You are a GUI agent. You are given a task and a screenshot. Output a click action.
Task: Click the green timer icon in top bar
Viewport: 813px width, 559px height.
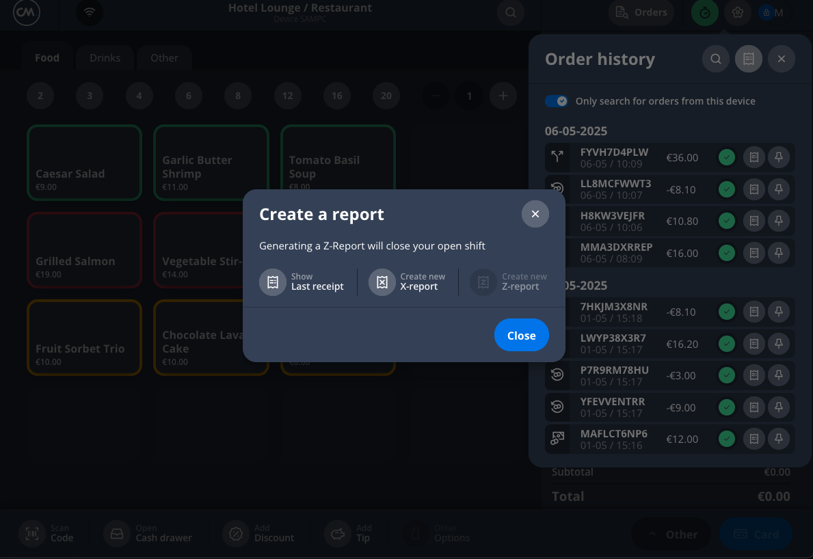704,12
